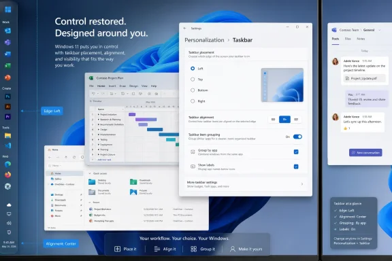The height and width of the screenshot is (261, 392).
Task: Launch Outlook from the taskbar
Action: click(x=7, y=31)
